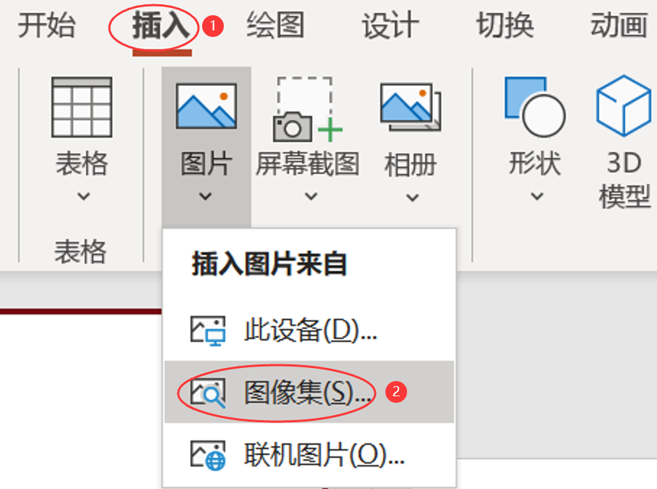Click the 图片 picture icon in ribbon
The image size is (657, 489).
[206, 106]
